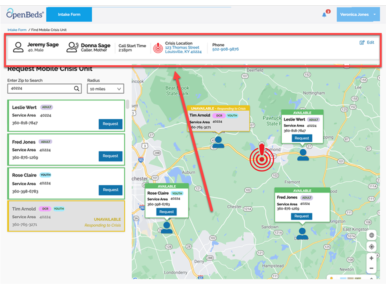Viewport: 386px width, 289px height.
Task: Select Leslie Wert's person marker on map
Action: 303,155
